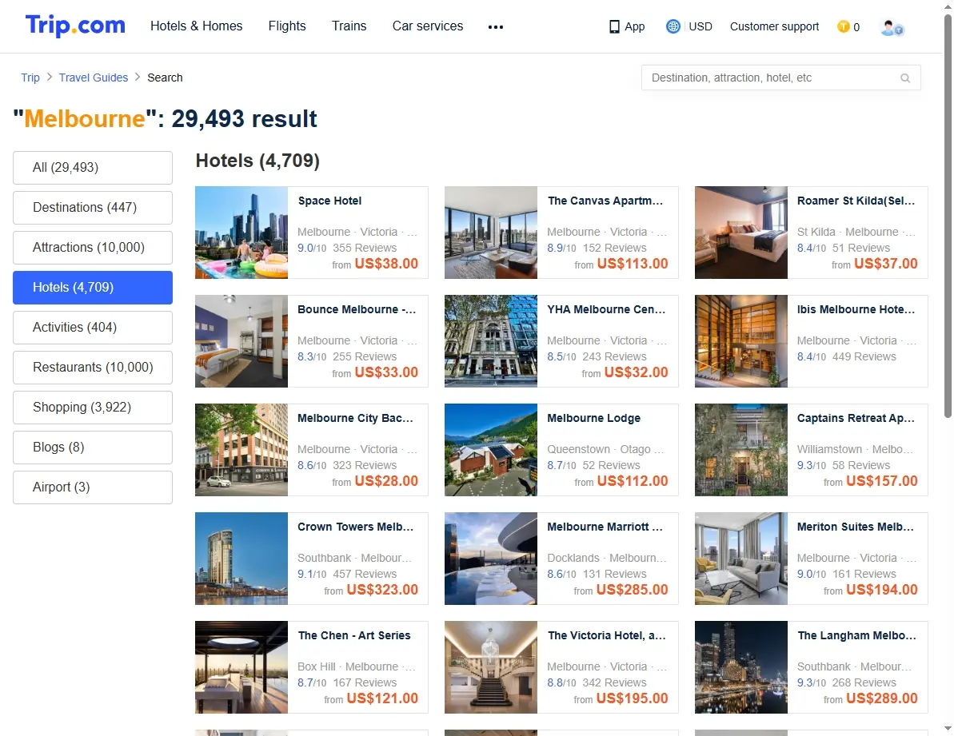
Task: Open Melbourne City Backpackers thumbnail
Action: [241, 451]
